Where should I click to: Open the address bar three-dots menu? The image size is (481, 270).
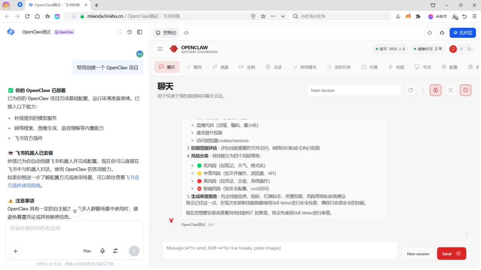273,16
